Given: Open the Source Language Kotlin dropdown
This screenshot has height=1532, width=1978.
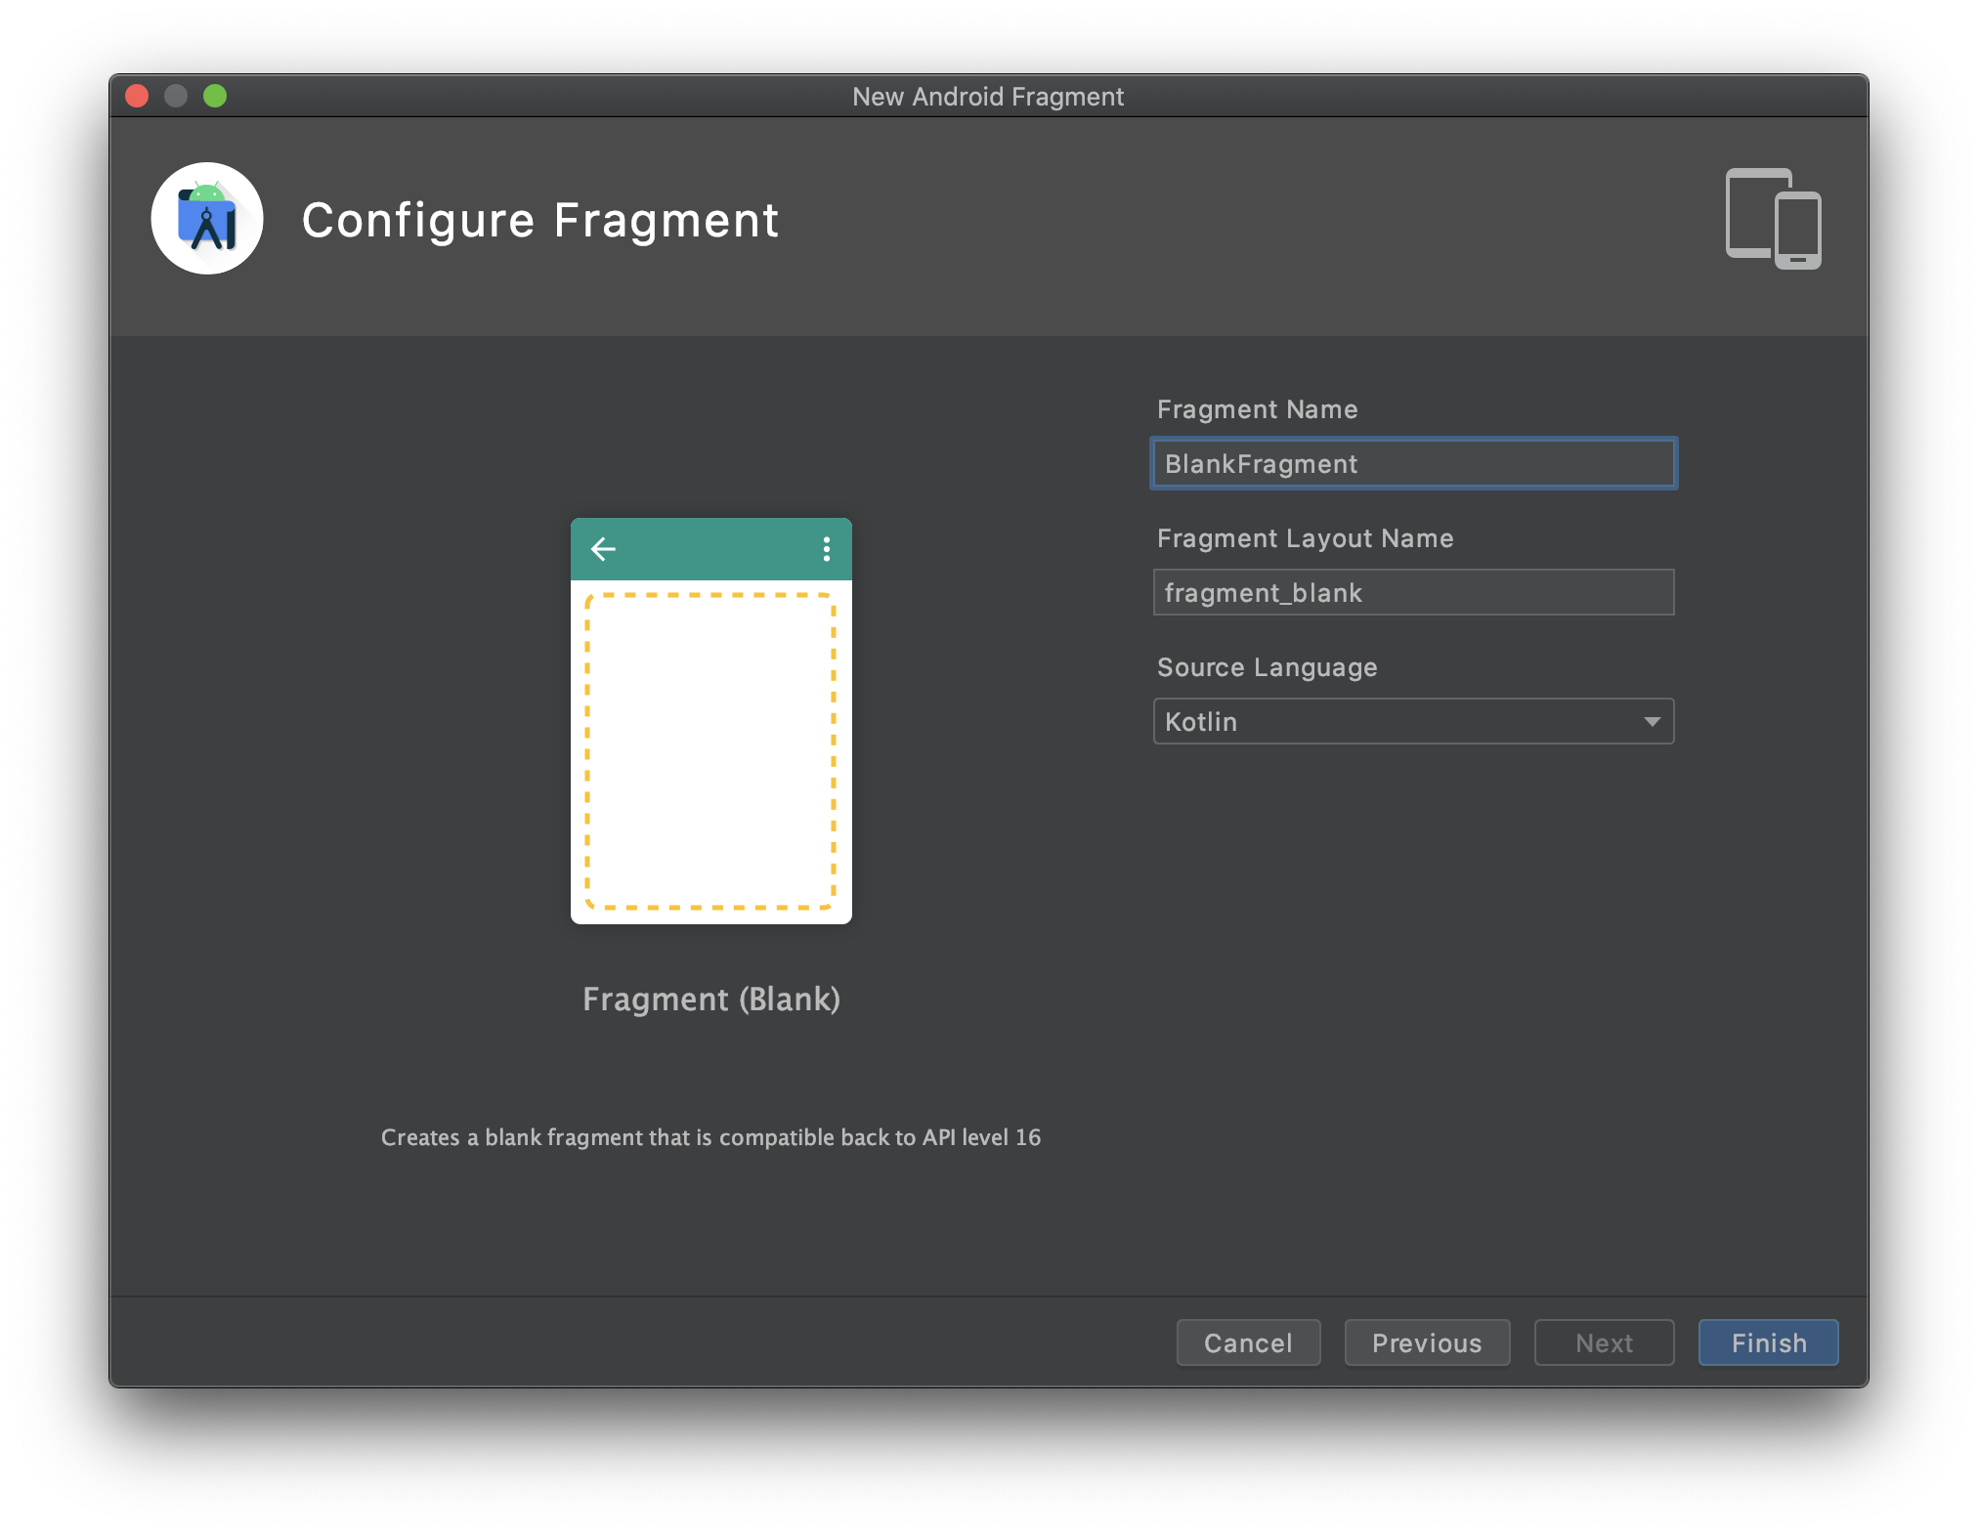Looking at the screenshot, I should click(x=1397, y=722).
